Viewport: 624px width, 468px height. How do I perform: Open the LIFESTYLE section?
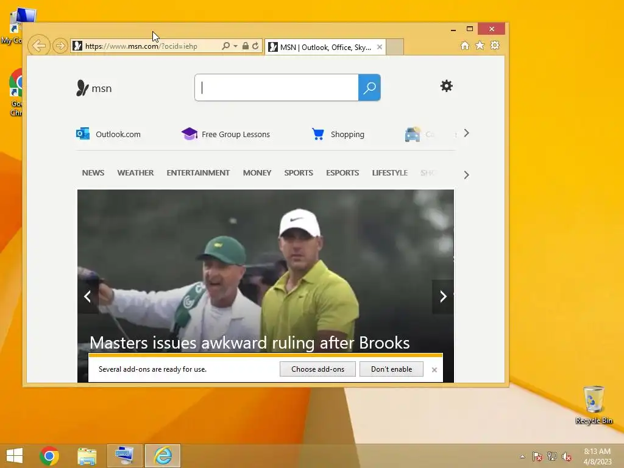coord(390,172)
